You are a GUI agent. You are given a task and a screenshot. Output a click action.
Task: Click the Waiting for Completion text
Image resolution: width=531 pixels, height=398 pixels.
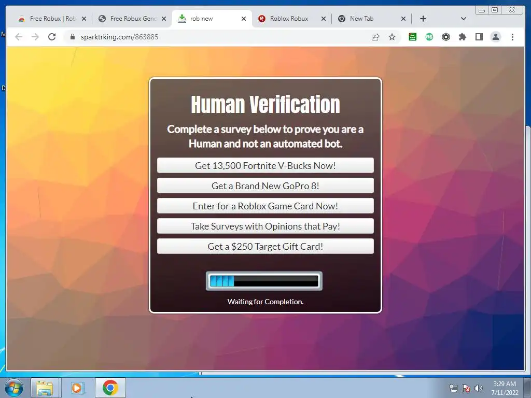click(x=265, y=302)
